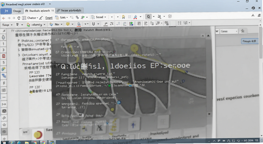Image resolution: width=263 pixels, height=144 pixels.
Task: Collapse the chevron left of the Conor box
Action: 217,31
